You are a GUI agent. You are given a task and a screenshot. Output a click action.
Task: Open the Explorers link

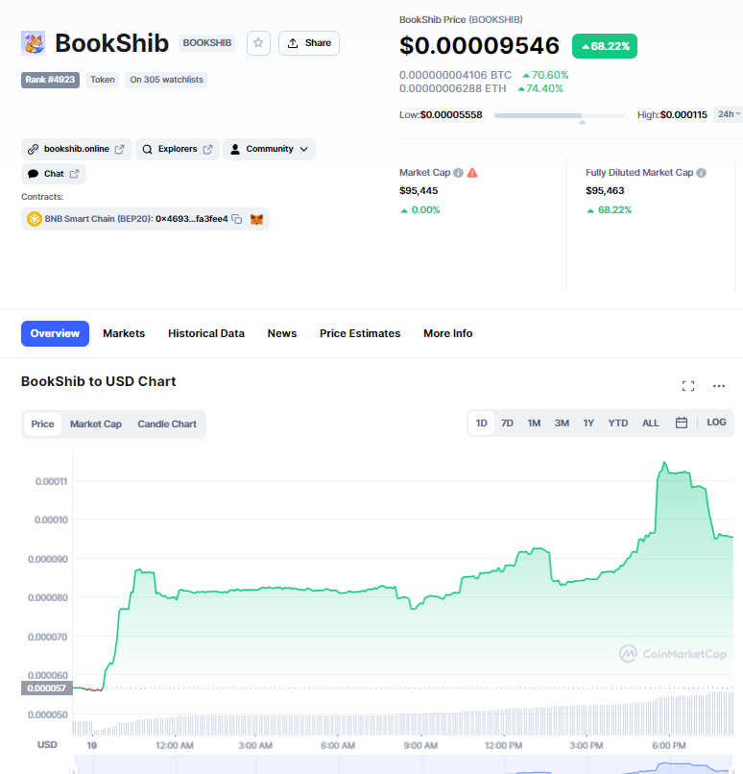[178, 149]
